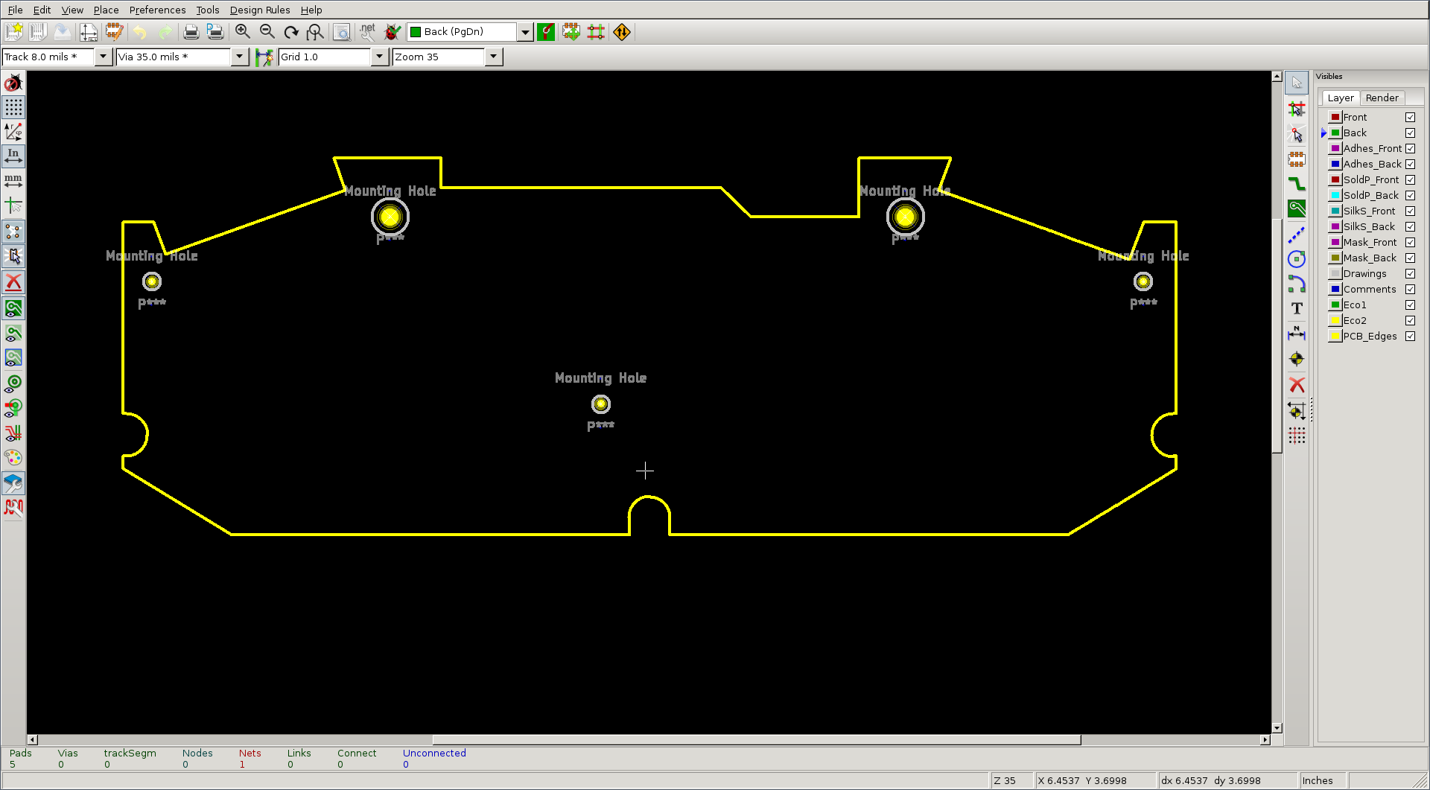This screenshot has width=1430, height=790.
Task: Open the Layers Manager toggle icon
Action: click(x=13, y=482)
